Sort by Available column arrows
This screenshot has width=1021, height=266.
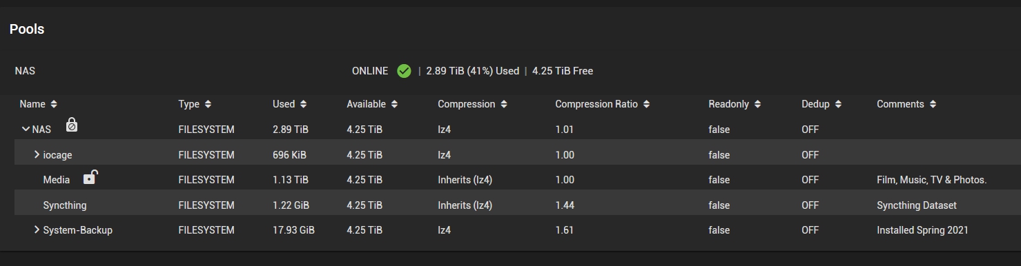pos(394,104)
